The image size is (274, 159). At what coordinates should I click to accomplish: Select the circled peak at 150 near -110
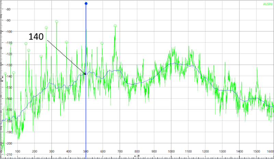pos(26,44)
